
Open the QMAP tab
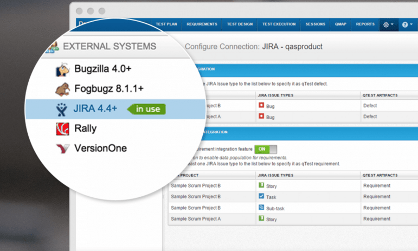340,24
